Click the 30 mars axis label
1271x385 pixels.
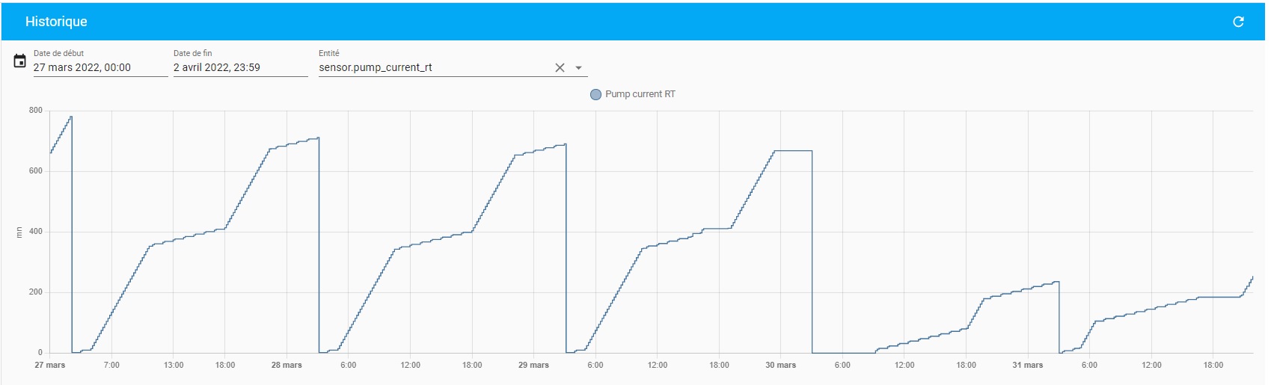coord(780,365)
